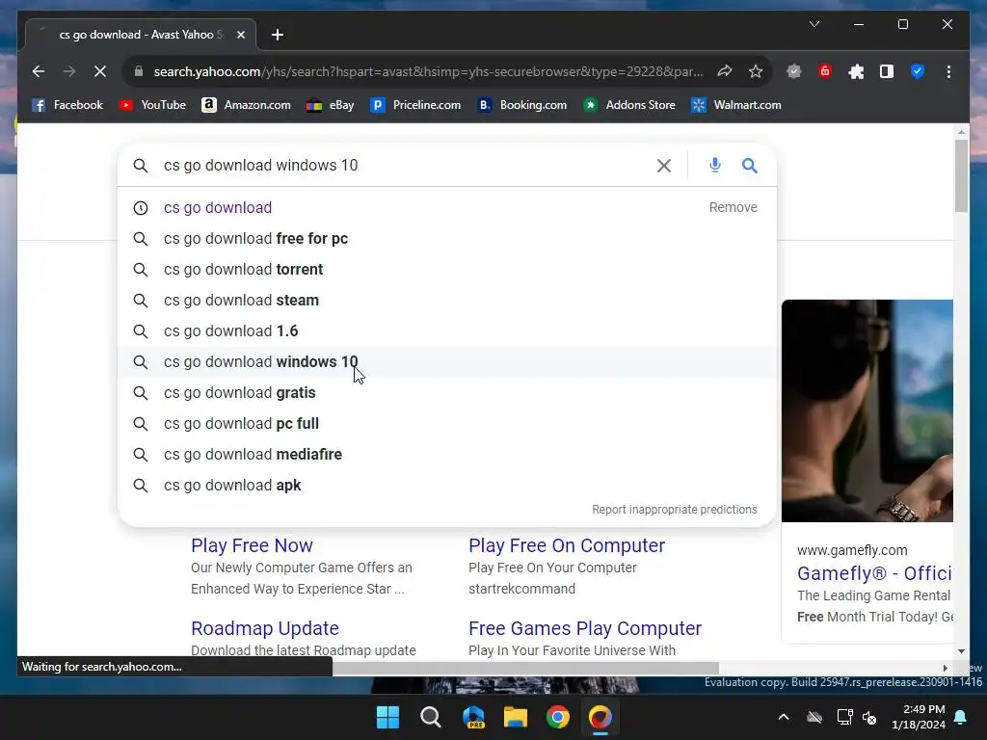Open the blue security shield icon
Viewport: 987px width, 740px height.
(918, 71)
